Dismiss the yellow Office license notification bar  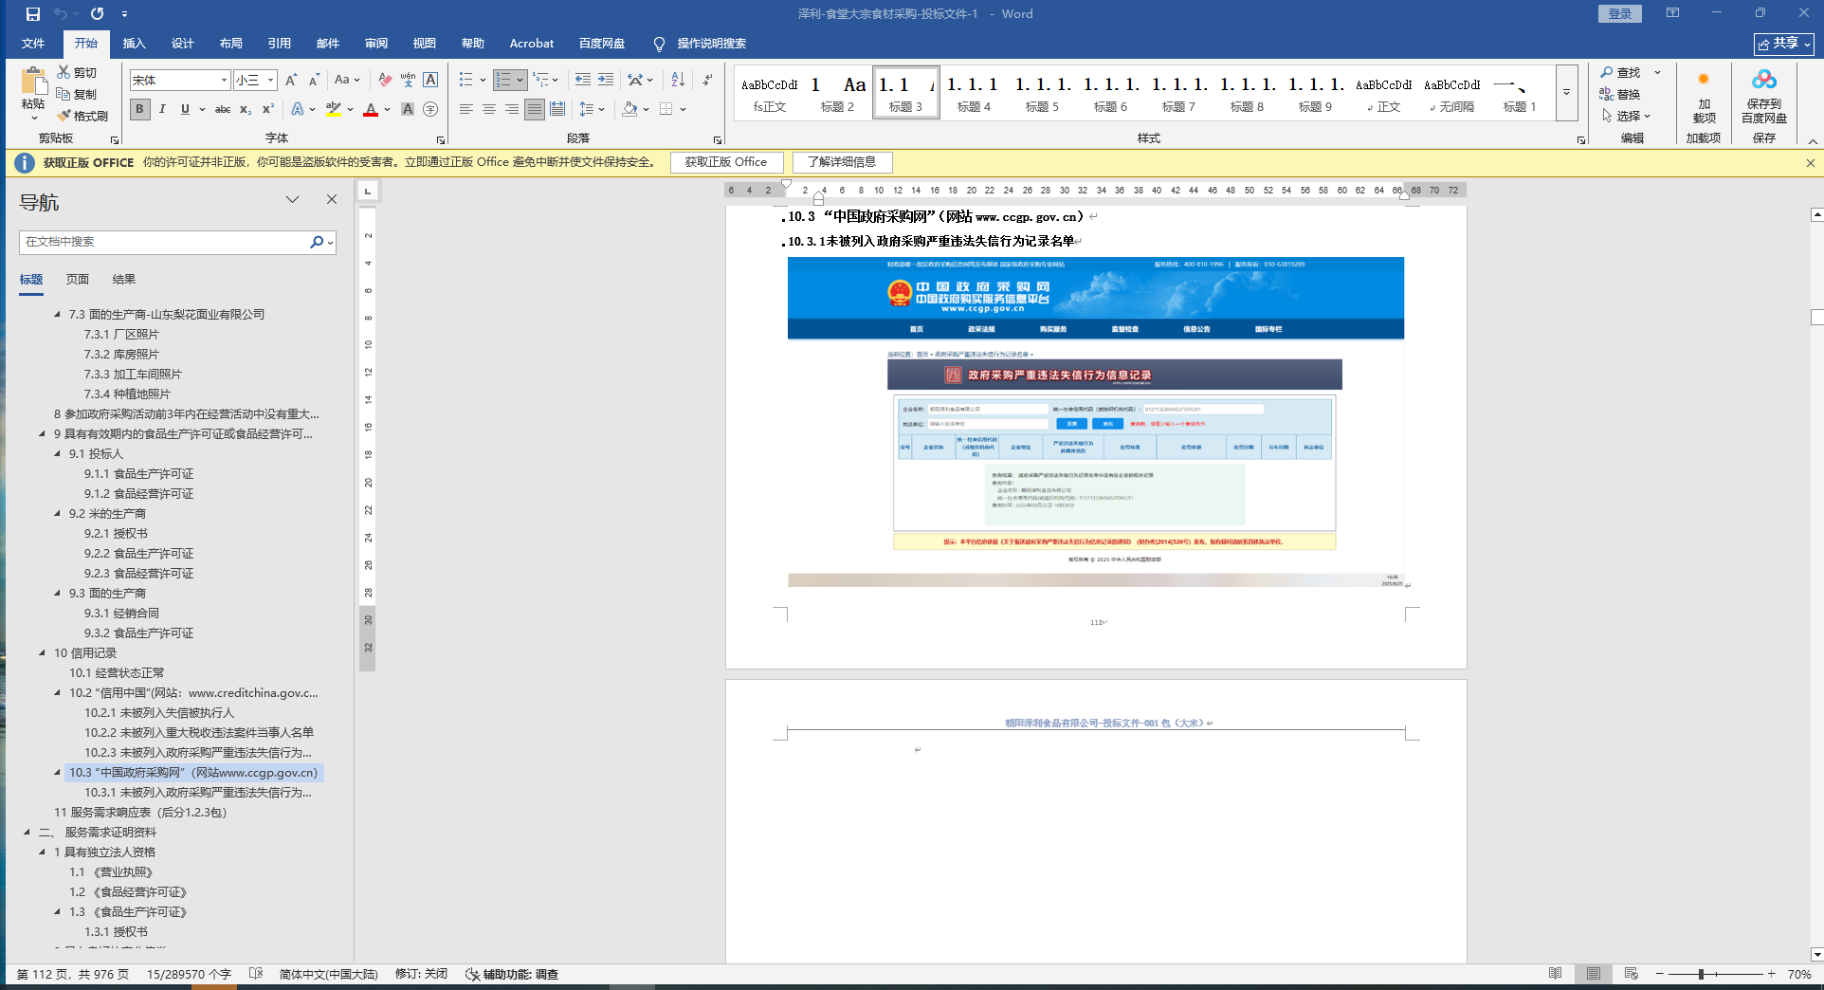(x=1811, y=163)
